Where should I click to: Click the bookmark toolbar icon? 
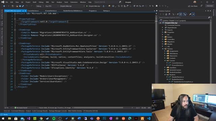[157, 6]
